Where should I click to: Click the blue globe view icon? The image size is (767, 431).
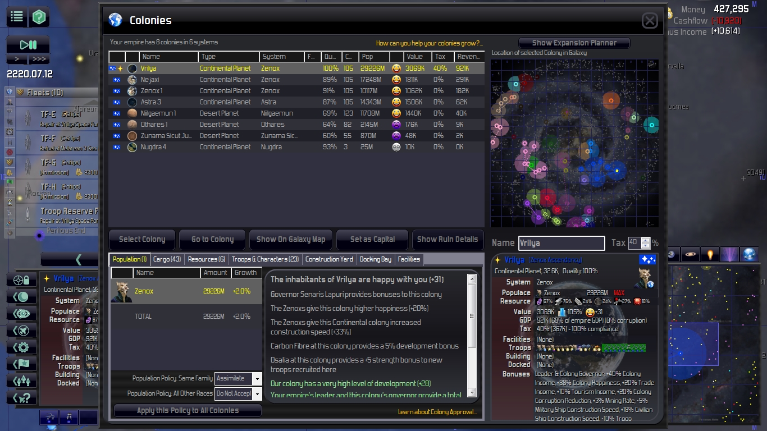749,254
